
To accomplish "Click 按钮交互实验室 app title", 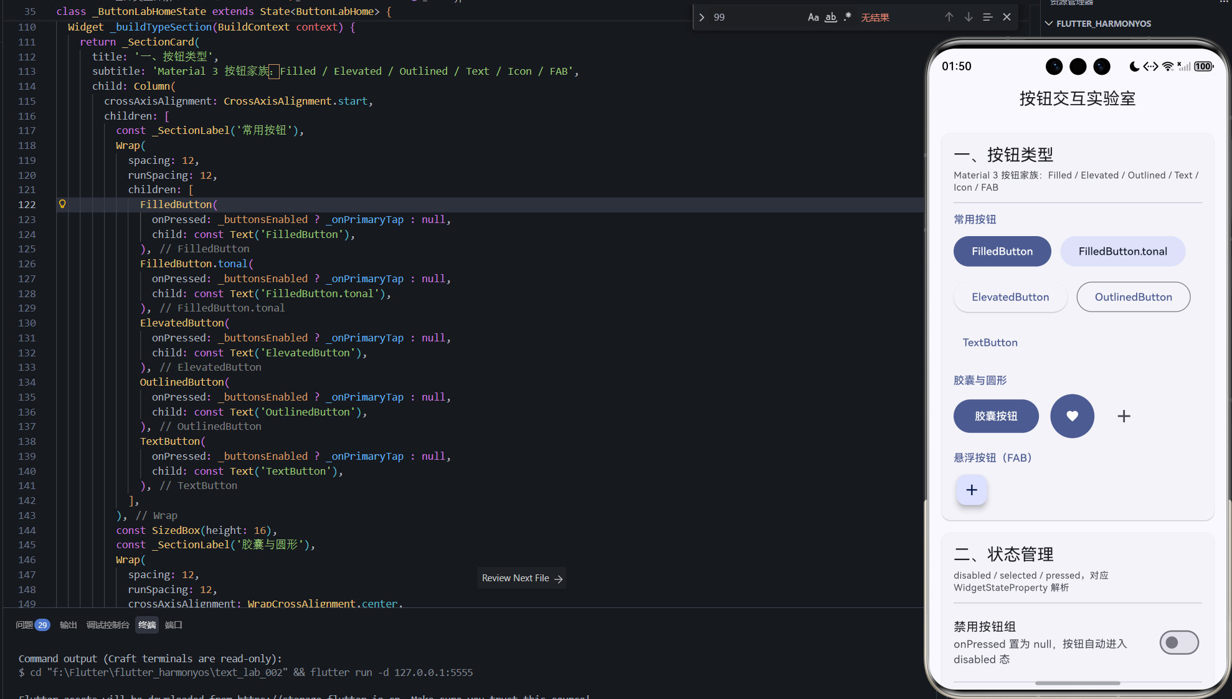I will click(x=1078, y=98).
